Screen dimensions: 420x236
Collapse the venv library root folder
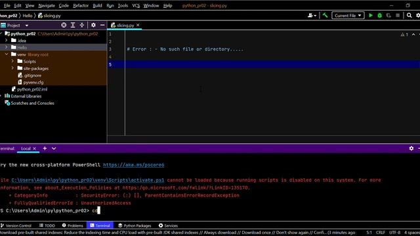(7, 54)
